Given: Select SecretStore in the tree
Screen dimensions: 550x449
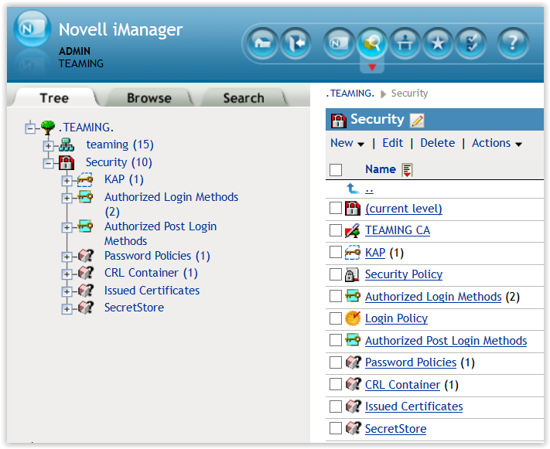Looking at the screenshot, I should click(134, 308).
